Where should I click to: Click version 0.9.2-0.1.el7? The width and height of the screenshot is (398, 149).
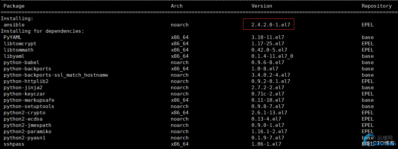tap(271, 81)
